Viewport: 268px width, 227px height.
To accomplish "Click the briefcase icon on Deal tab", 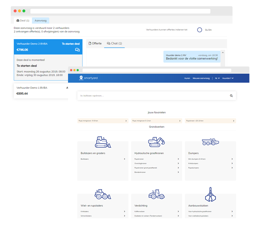I will pos(18,21).
